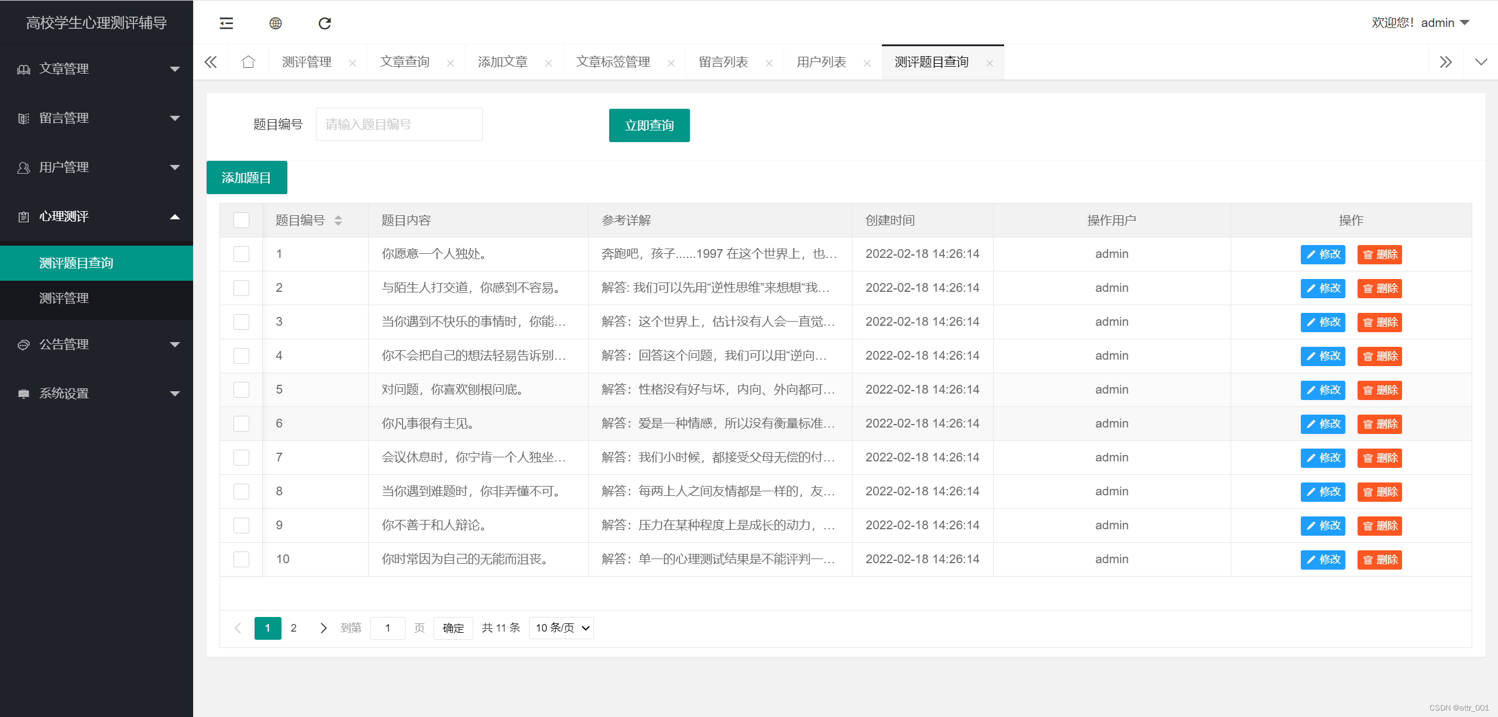Screen dimensions: 1498x717
Task: Click 删除 button for question 5
Action: pyautogui.click(x=1379, y=390)
